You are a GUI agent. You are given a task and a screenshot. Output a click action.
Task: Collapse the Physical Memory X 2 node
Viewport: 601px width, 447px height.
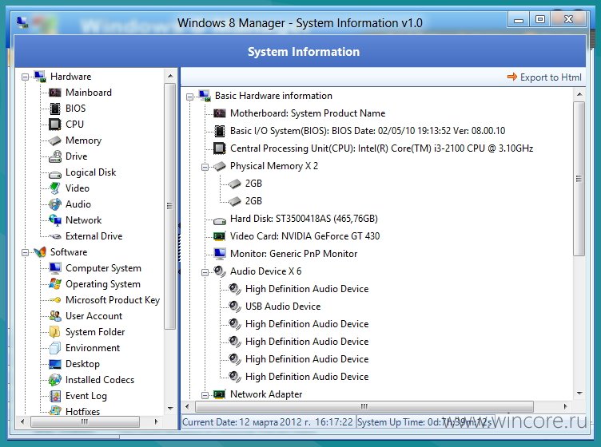pyautogui.click(x=205, y=167)
